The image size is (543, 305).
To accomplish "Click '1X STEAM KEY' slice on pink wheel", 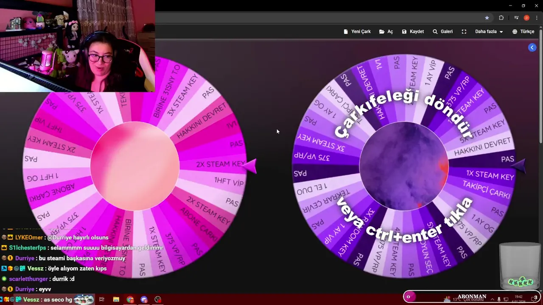I will click(157, 249).
